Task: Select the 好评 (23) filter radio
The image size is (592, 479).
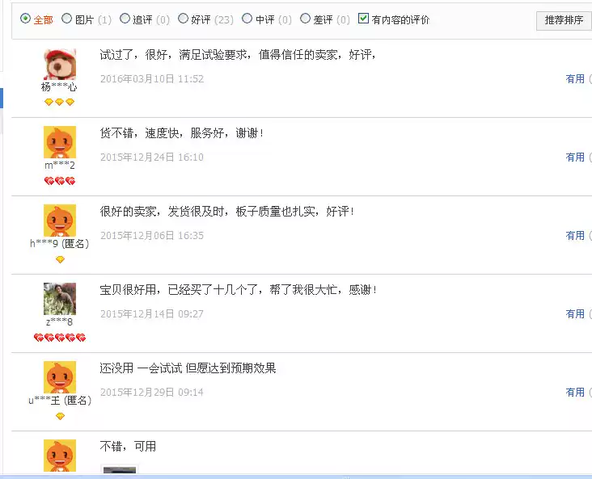Action: click(x=183, y=19)
